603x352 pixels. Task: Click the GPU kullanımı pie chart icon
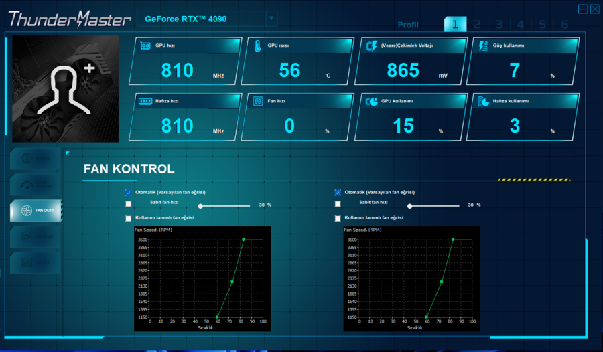[371, 102]
